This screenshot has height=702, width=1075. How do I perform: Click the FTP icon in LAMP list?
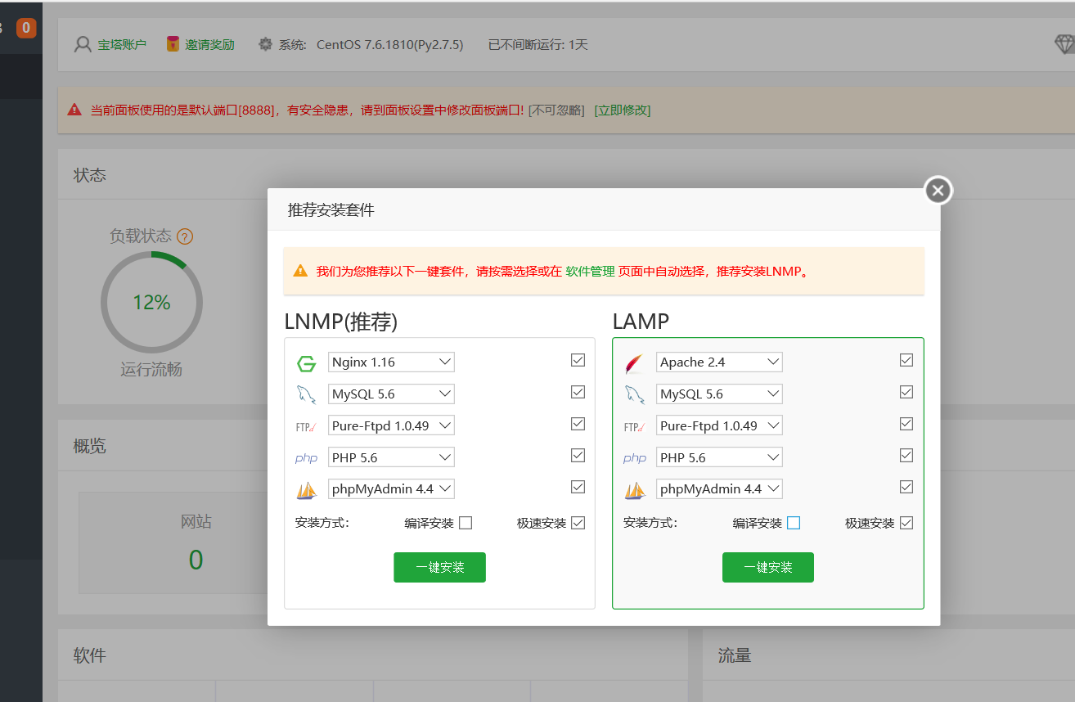point(634,427)
